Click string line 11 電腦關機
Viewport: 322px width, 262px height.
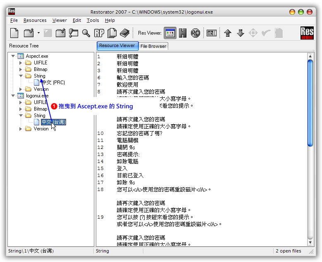click(x=128, y=140)
